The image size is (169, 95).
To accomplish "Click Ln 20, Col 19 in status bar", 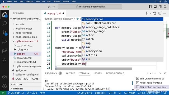I will [x=84, y=93].
